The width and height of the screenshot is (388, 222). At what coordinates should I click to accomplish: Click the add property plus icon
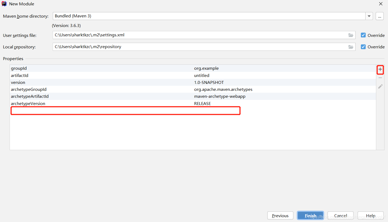[380, 69]
